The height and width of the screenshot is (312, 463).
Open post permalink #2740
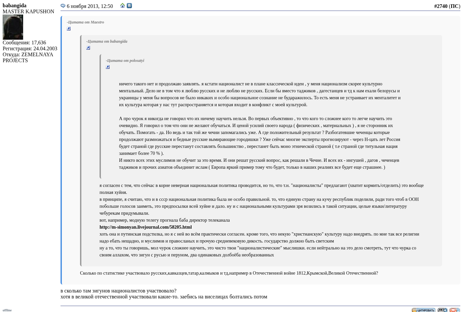click(x=441, y=6)
